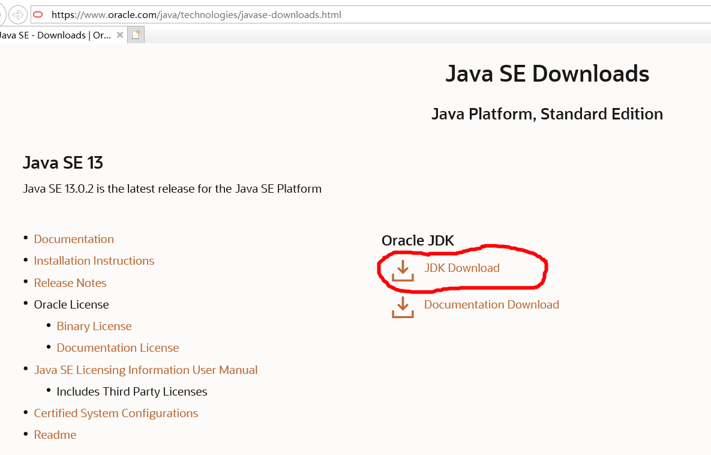The image size is (711, 455).
Task: Open a new tab with the tab icon
Action: (136, 35)
